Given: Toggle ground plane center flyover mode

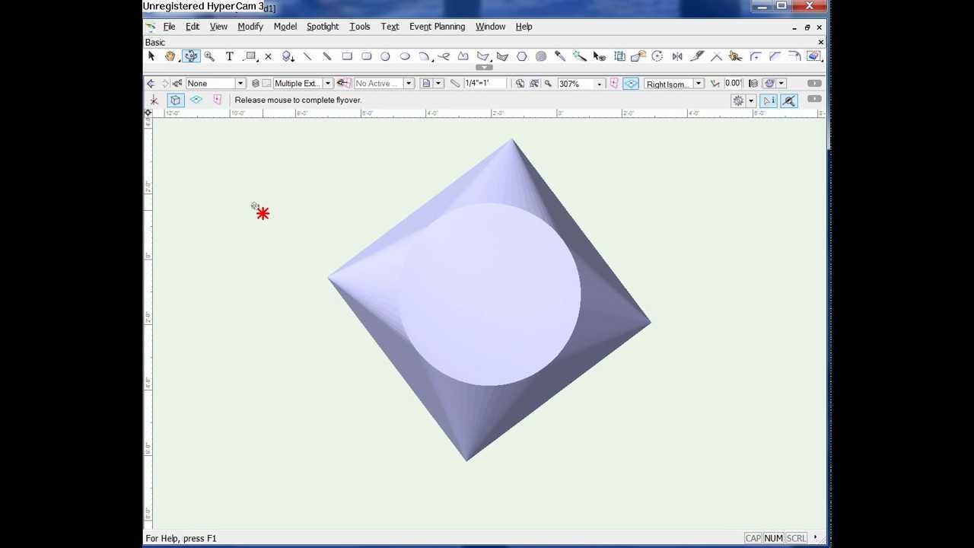Looking at the screenshot, I should 196,100.
